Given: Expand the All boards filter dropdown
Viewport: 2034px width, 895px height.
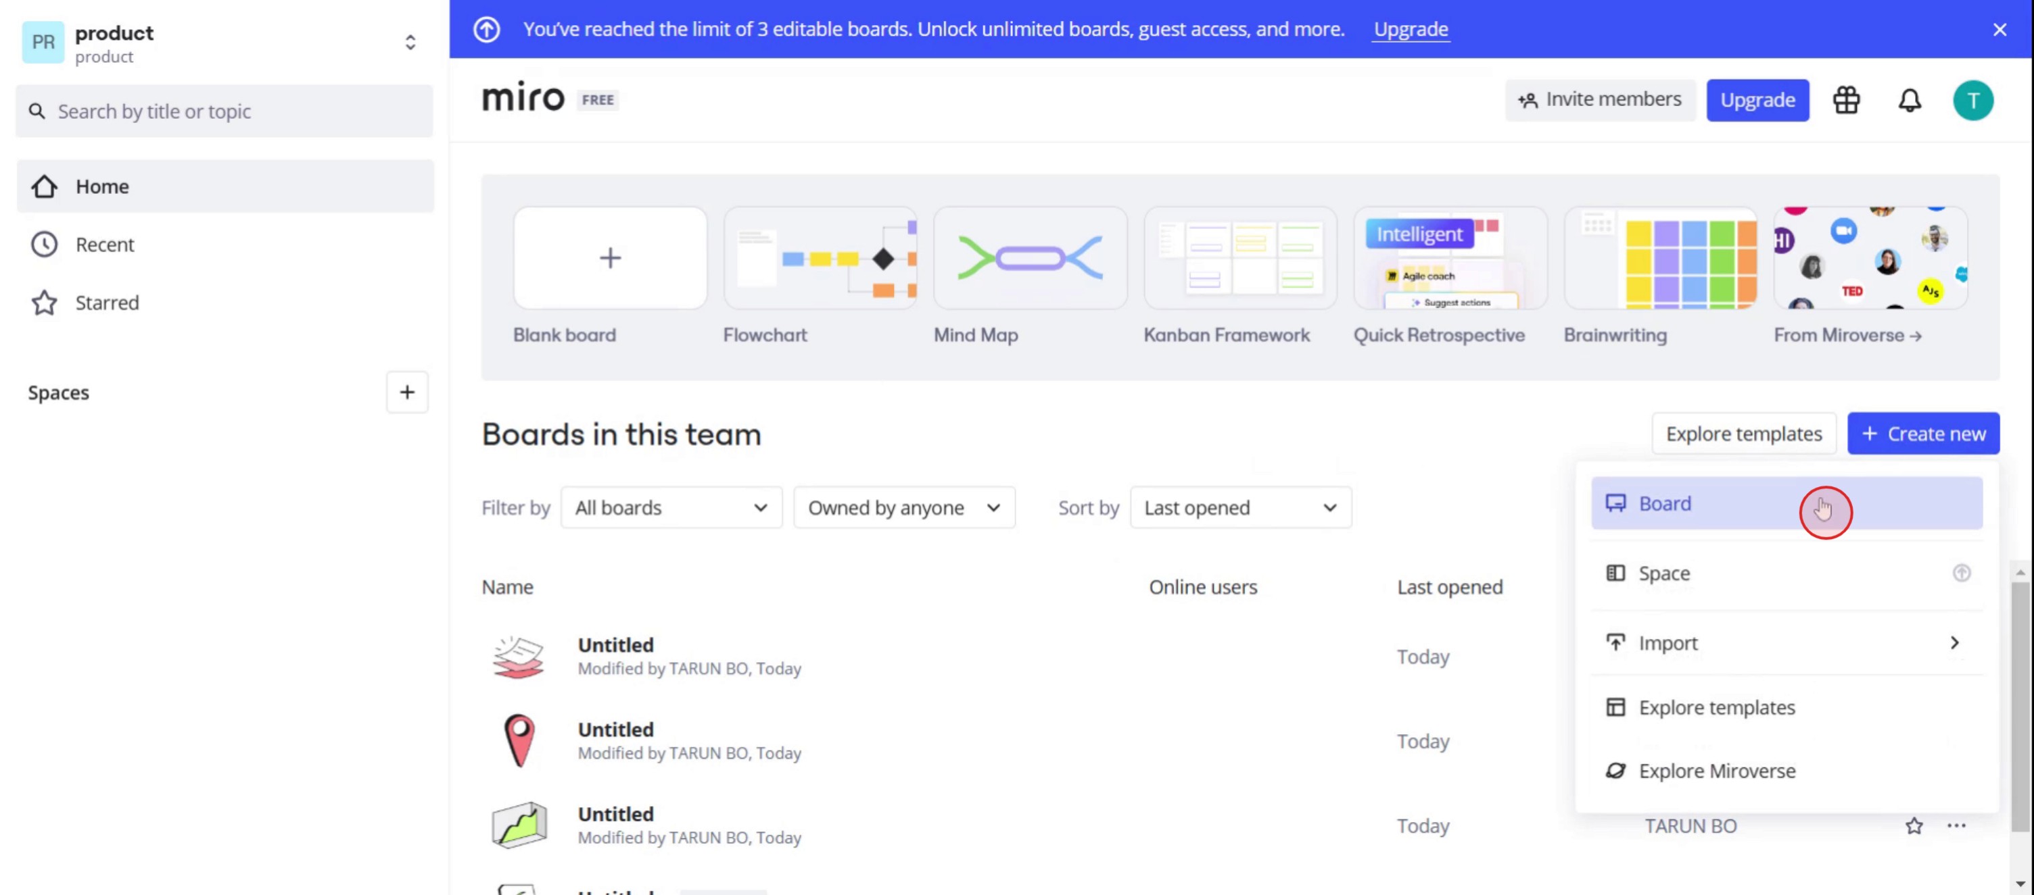Looking at the screenshot, I should (671, 508).
